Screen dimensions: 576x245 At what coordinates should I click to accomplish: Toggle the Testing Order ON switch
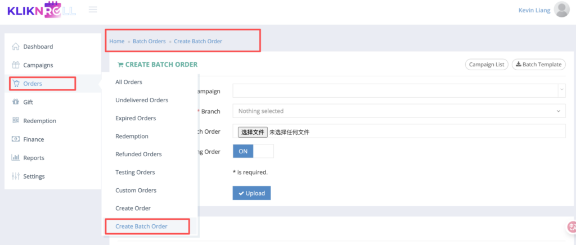(253, 151)
